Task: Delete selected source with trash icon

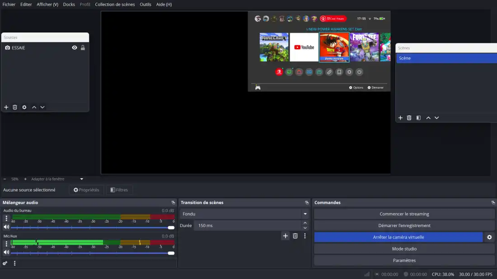Action: coord(15,107)
